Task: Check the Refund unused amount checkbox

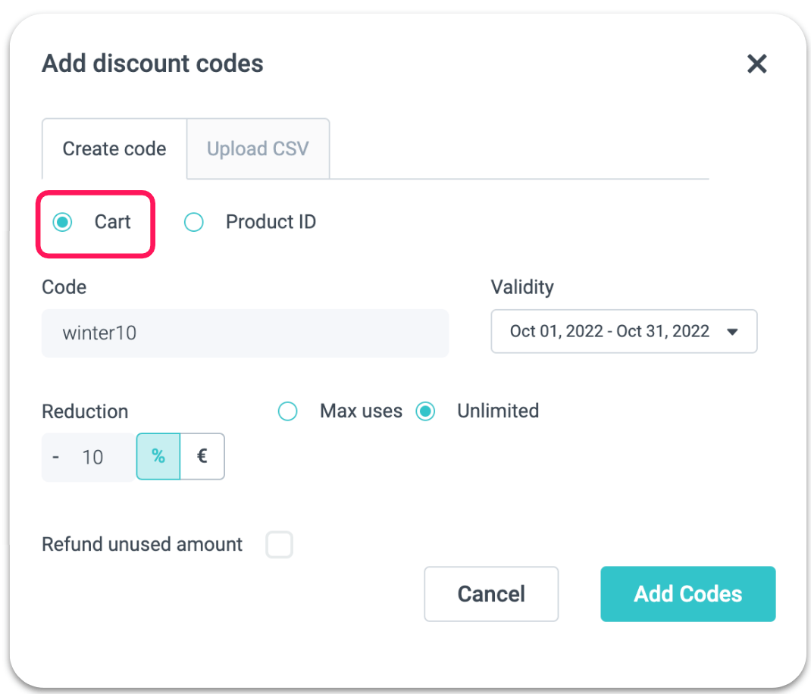Action: (x=279, y=544)
